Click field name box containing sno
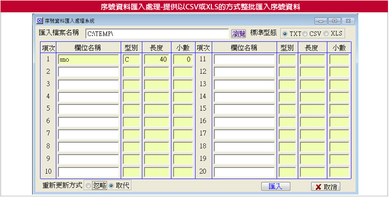 88,59
